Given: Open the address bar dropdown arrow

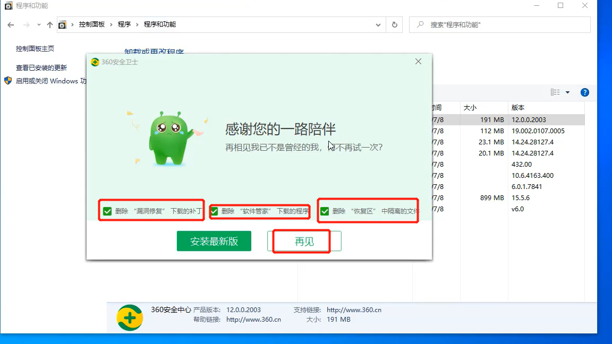Looking at the screenshot, I should pyautogui.click(x=378, y=24).
